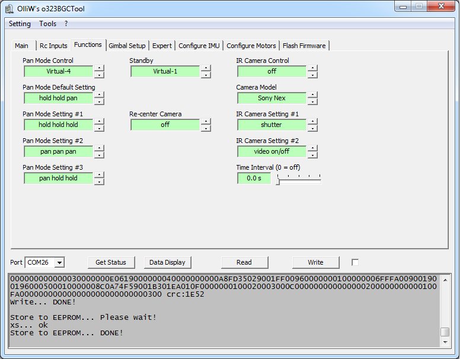Switch to the Gimbal Setup tab

127,46
